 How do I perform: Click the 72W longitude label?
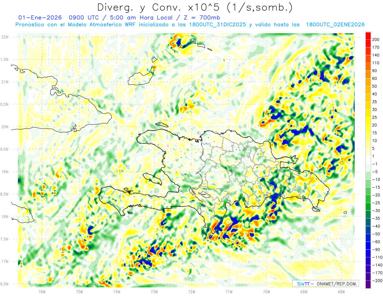[191, 292]
